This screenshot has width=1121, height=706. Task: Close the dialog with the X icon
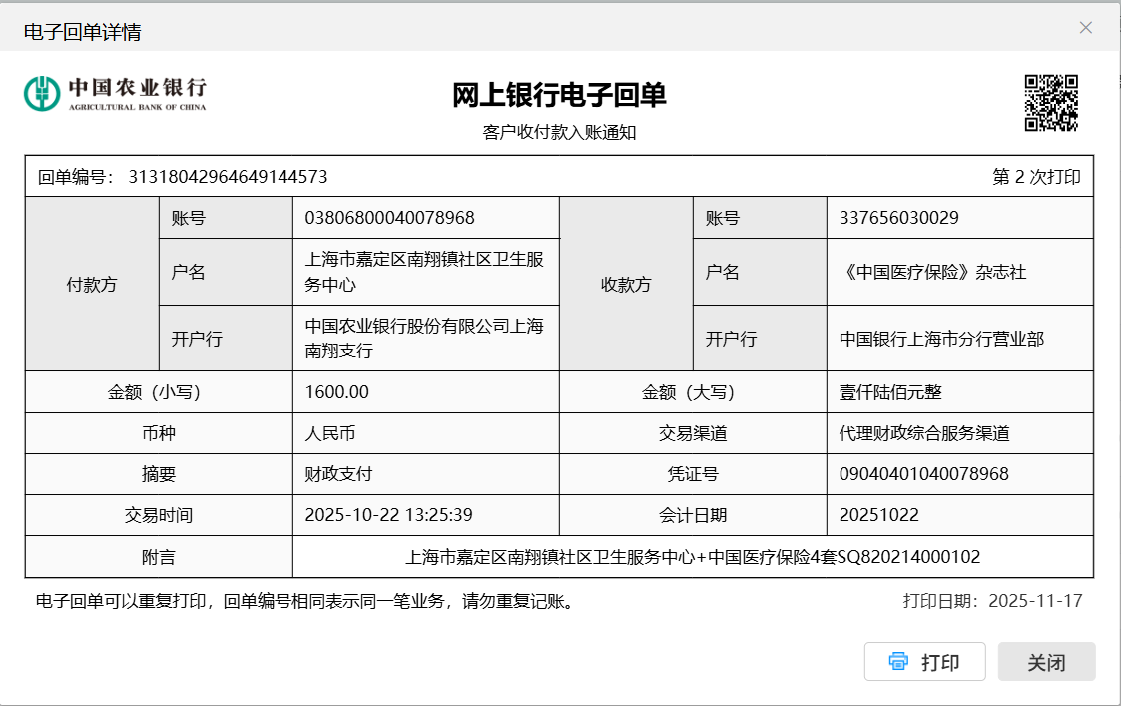(1086, 28)
